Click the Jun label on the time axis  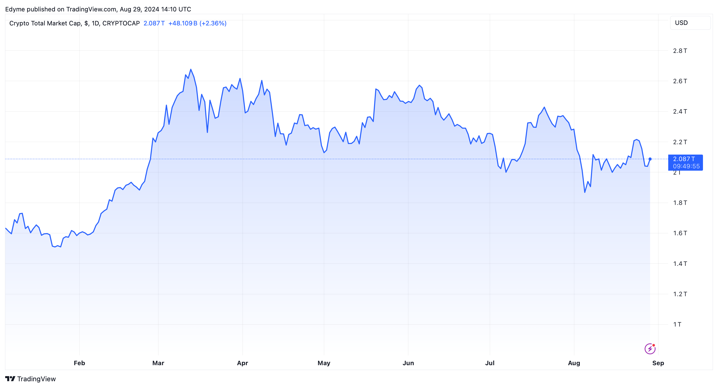(x=408, y=363)
